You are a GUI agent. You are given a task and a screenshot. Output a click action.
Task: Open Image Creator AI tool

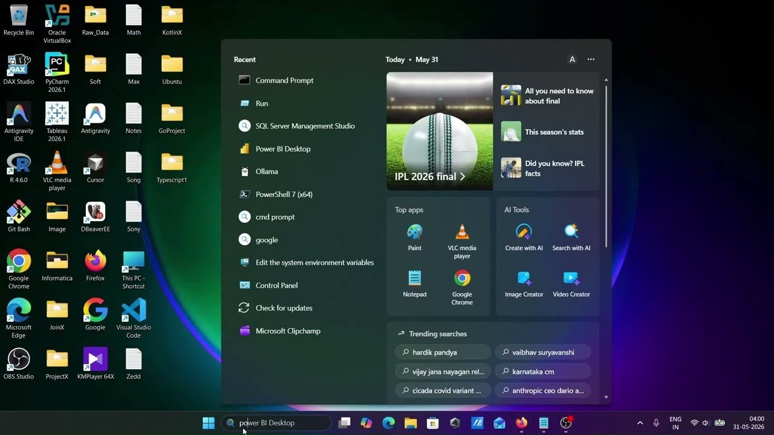[x=524, y=284]
